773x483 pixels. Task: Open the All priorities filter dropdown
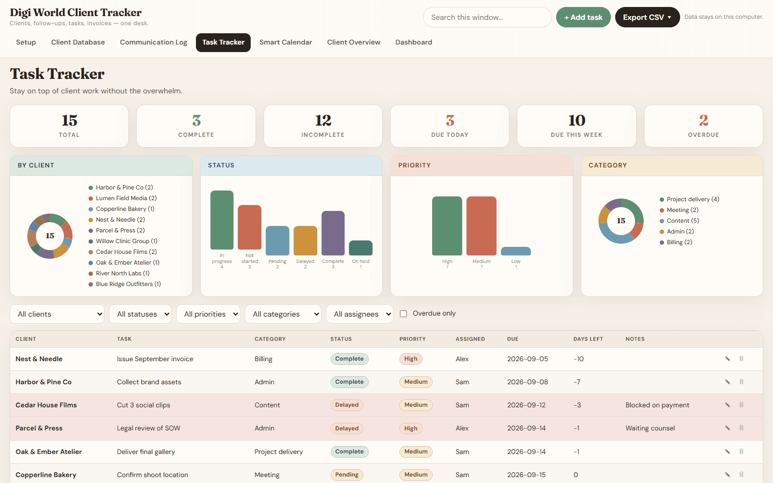[x=208, y=314]
